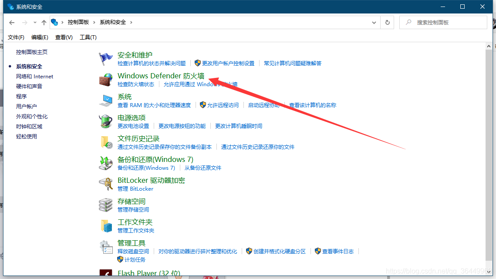The image size is (496, 279).
Task: Open the 编辑(E) menu
Action: click(40, 37)
